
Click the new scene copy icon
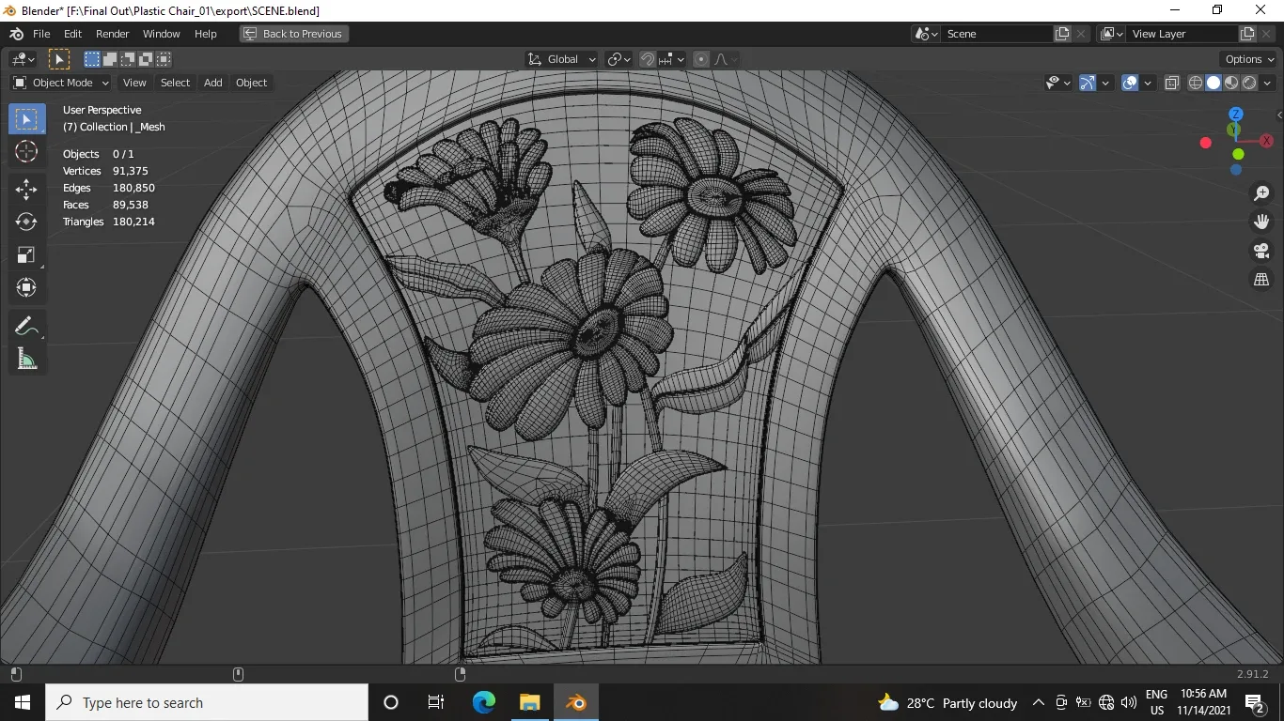click(1062, 34)
